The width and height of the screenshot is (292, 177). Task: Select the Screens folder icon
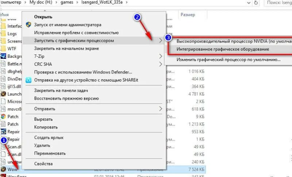coord(3,41)
